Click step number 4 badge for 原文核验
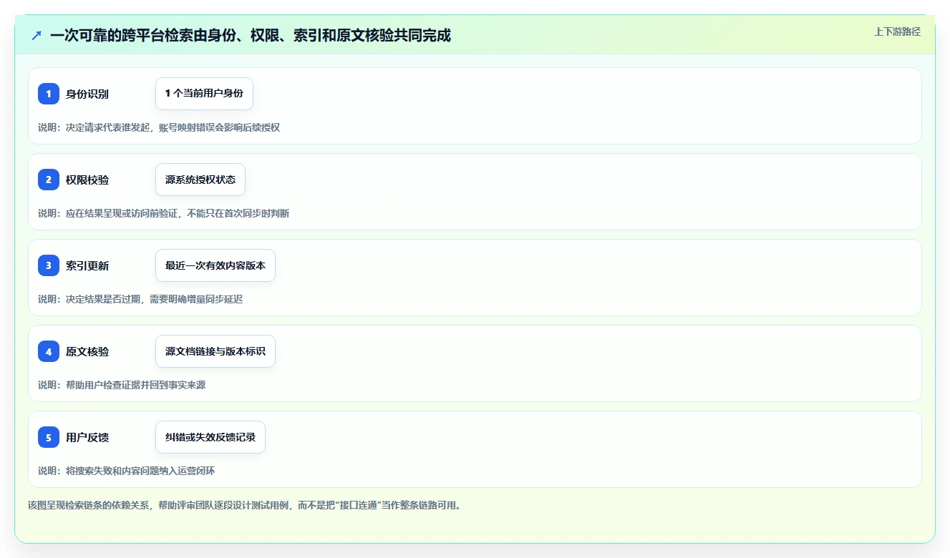 [x=49, y=351]
